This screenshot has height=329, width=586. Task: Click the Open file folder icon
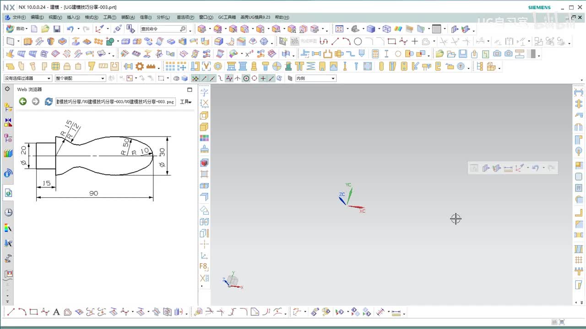(45, 29)
